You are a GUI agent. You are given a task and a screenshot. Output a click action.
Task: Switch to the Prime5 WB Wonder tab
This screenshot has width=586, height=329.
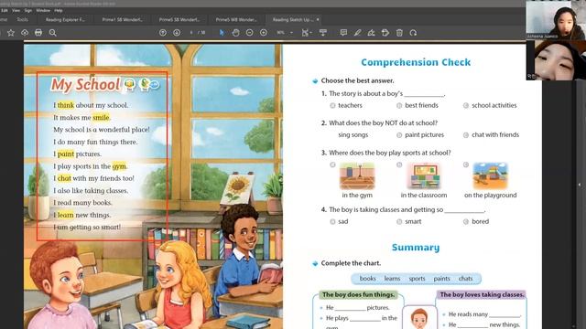[236, 19]
